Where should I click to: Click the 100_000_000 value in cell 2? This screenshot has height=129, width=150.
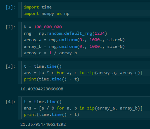point(48,27)
